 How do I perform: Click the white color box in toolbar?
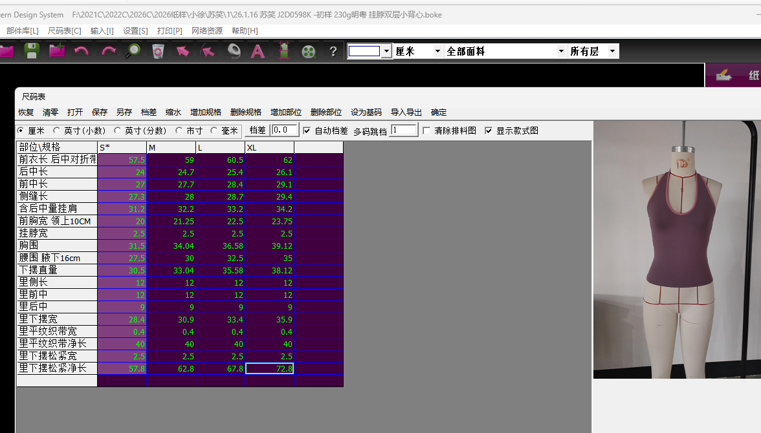click(x=364, y=51)
